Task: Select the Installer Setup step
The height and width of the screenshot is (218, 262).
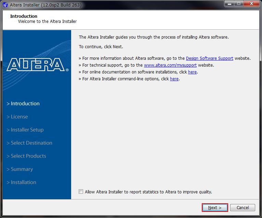Action: 25,130
